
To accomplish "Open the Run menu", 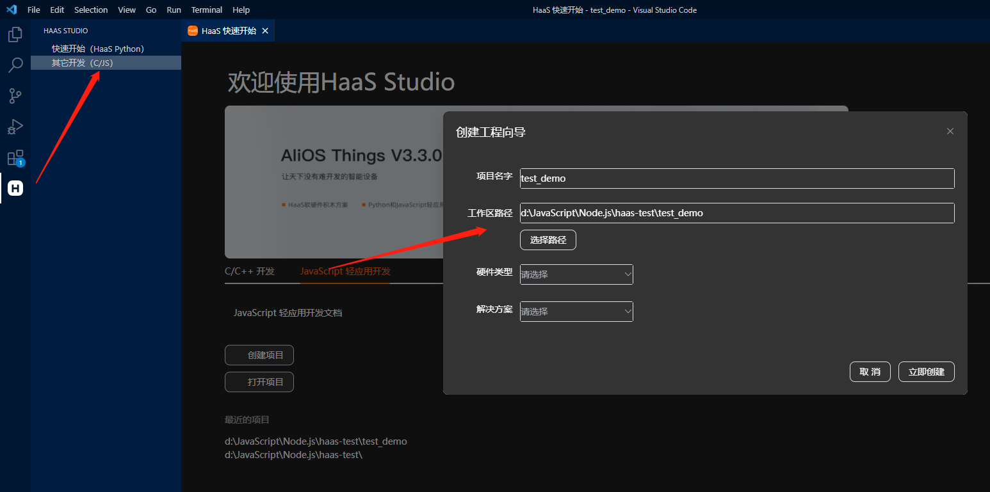I will coord(174,10).
